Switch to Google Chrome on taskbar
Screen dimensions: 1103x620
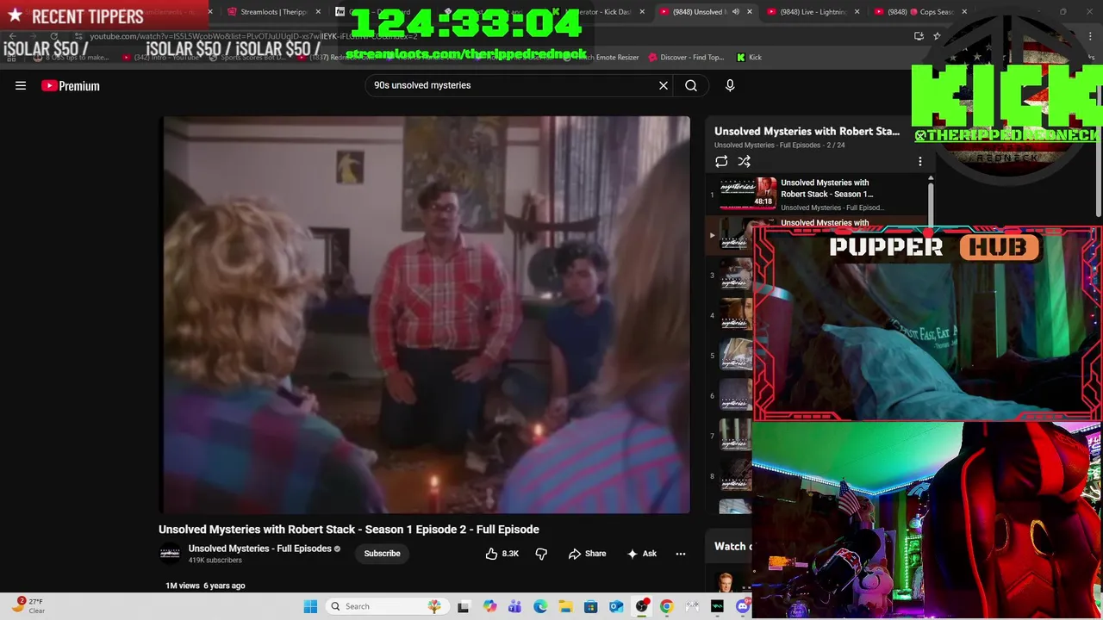666,606
